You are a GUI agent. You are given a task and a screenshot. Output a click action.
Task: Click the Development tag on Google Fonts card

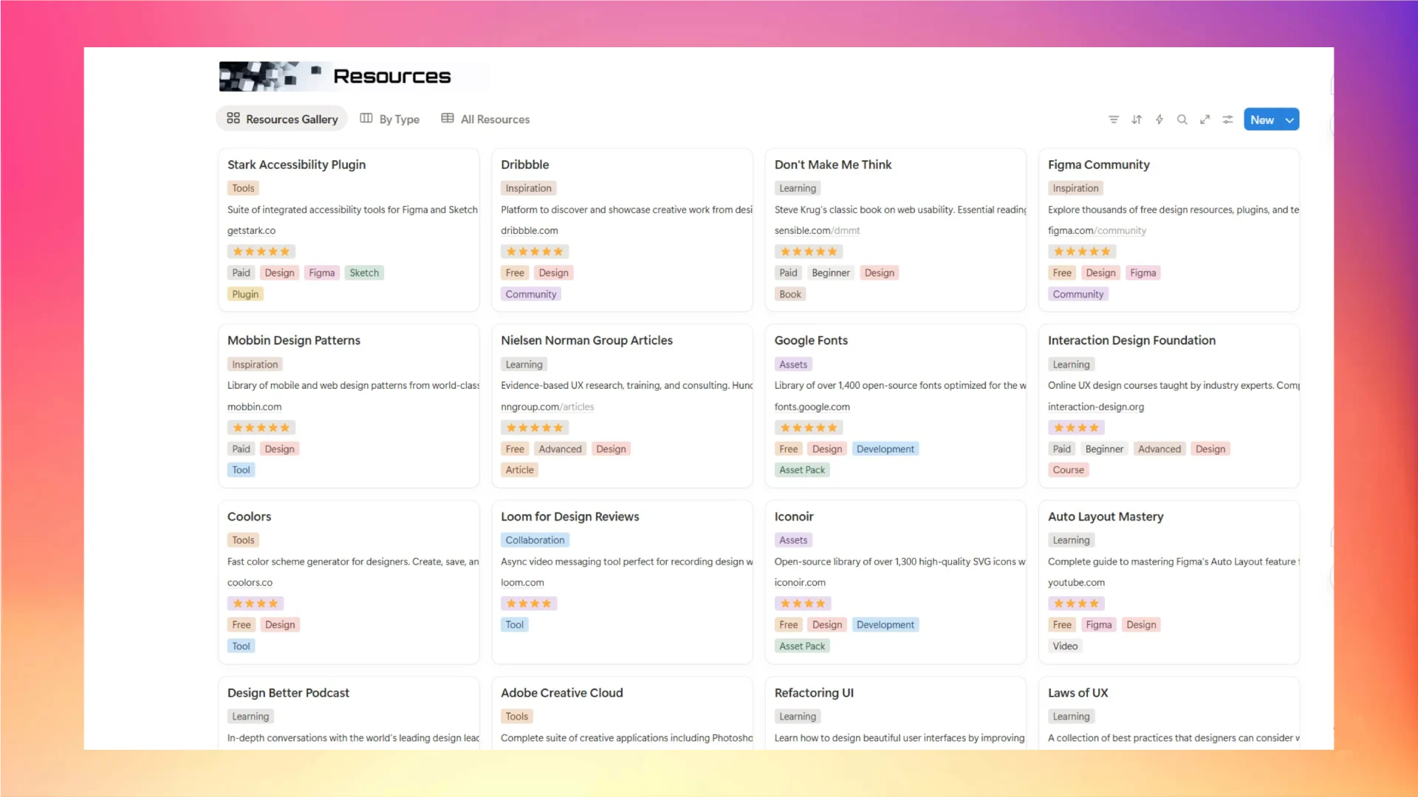click(x=885, y=449)
